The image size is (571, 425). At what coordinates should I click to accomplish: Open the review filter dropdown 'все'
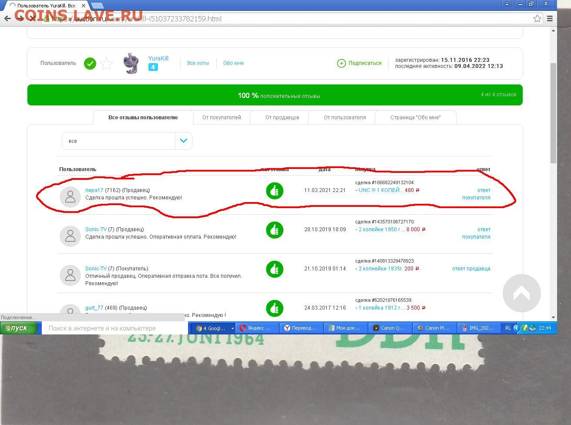click(127, 141)
